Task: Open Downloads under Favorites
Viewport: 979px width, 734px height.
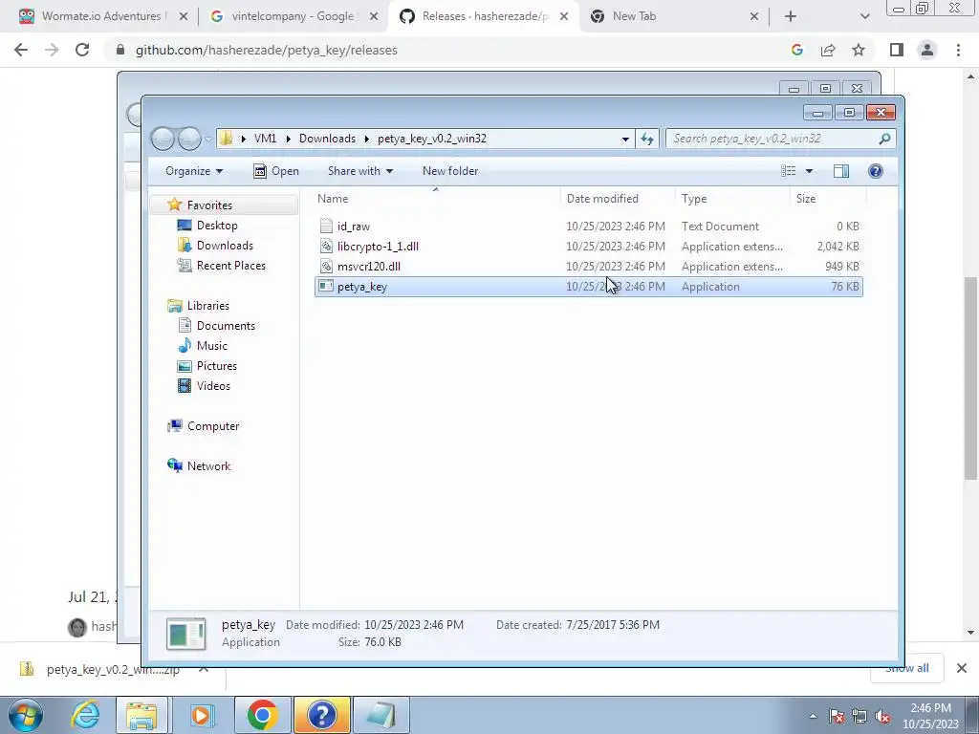Action: click(x=225, y=246)
